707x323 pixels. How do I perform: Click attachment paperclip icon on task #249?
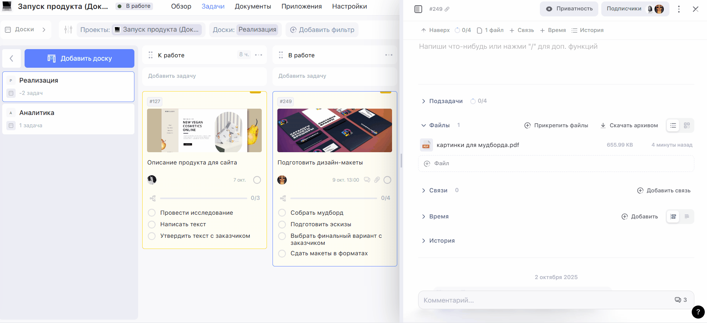click(x=377, y=180)
